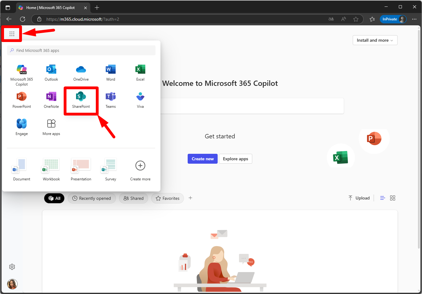Click the Create new button

pos(202,159)
